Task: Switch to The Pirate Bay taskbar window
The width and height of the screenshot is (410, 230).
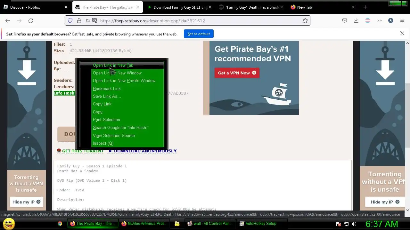Action: 93,224
